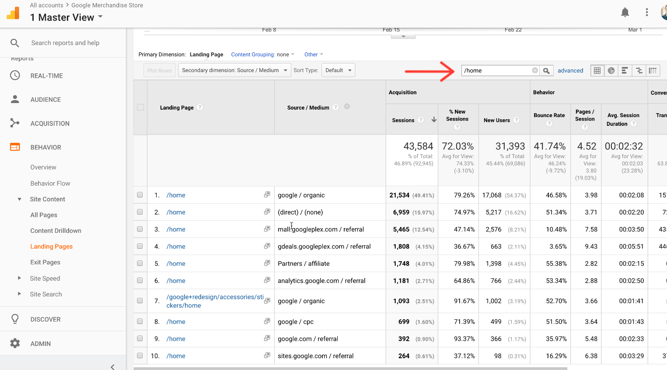
Task: Open the /google+redesign/accessories/stickers/home link
Action: tap(215, 301)
